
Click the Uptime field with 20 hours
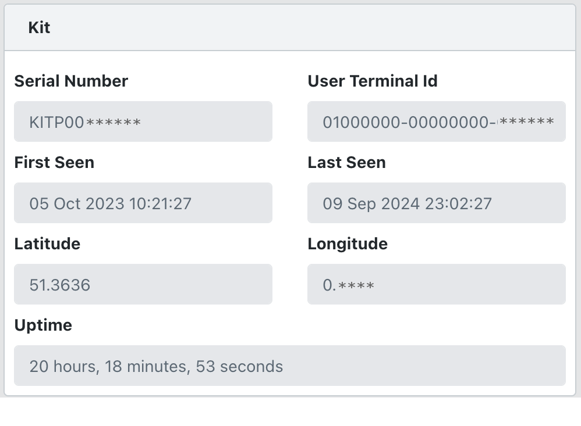pos(289,366)
